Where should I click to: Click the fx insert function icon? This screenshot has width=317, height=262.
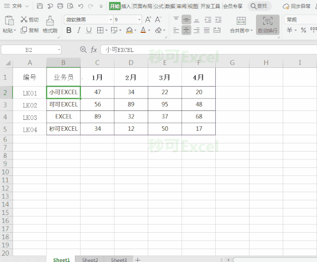(x=94, y=50)
